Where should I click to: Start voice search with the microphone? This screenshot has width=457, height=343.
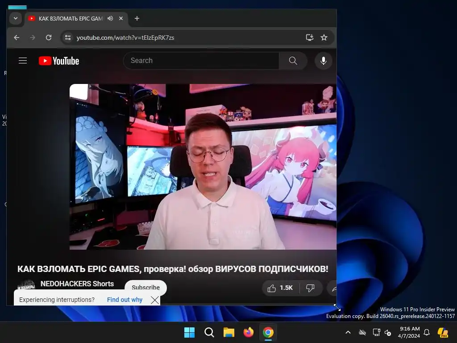[324, 61]
